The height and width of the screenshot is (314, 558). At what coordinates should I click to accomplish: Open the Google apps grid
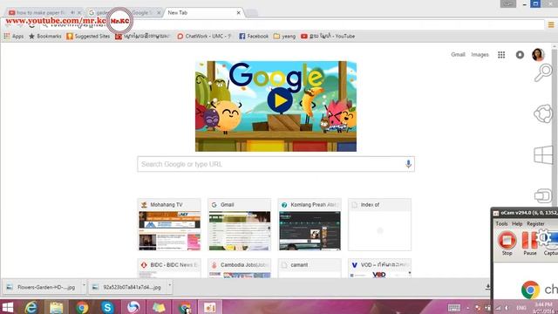pyautogui.click(x=501, y=54)
